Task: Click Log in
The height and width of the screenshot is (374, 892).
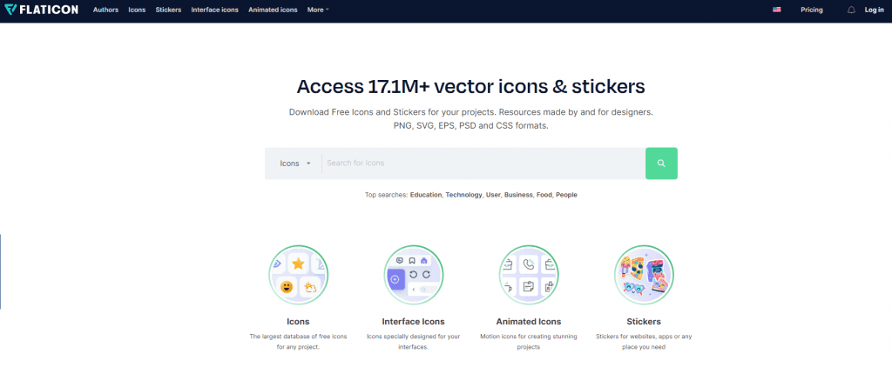Action: click(x=875, y=10)
